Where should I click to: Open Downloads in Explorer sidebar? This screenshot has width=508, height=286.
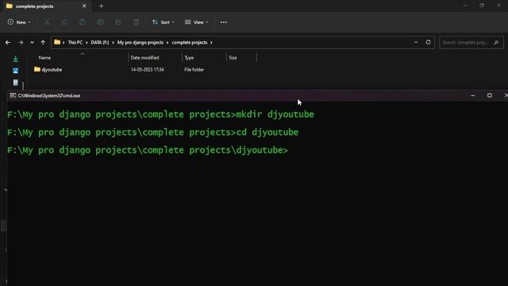click(x=16, y=59)
